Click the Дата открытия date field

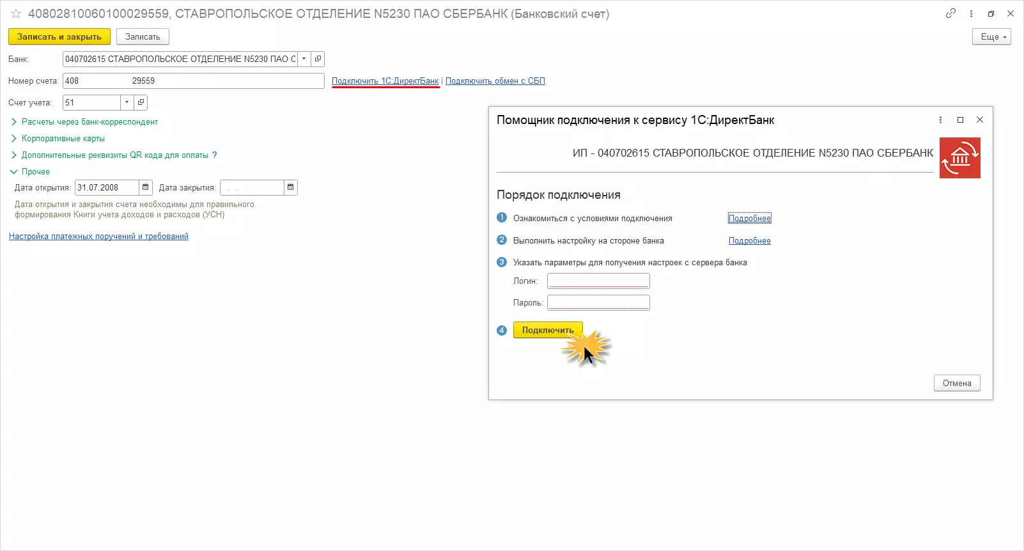(107, 187)
